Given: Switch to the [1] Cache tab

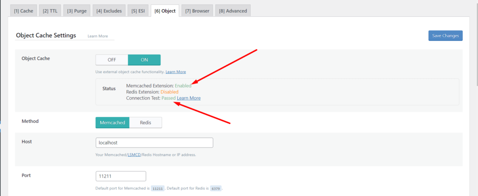Looking at the screenshot, I should [24, 11].
